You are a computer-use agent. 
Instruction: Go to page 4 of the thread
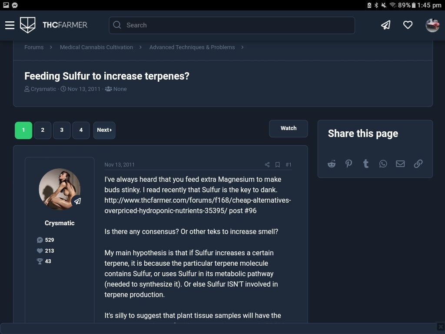click(x=81, y=130)
